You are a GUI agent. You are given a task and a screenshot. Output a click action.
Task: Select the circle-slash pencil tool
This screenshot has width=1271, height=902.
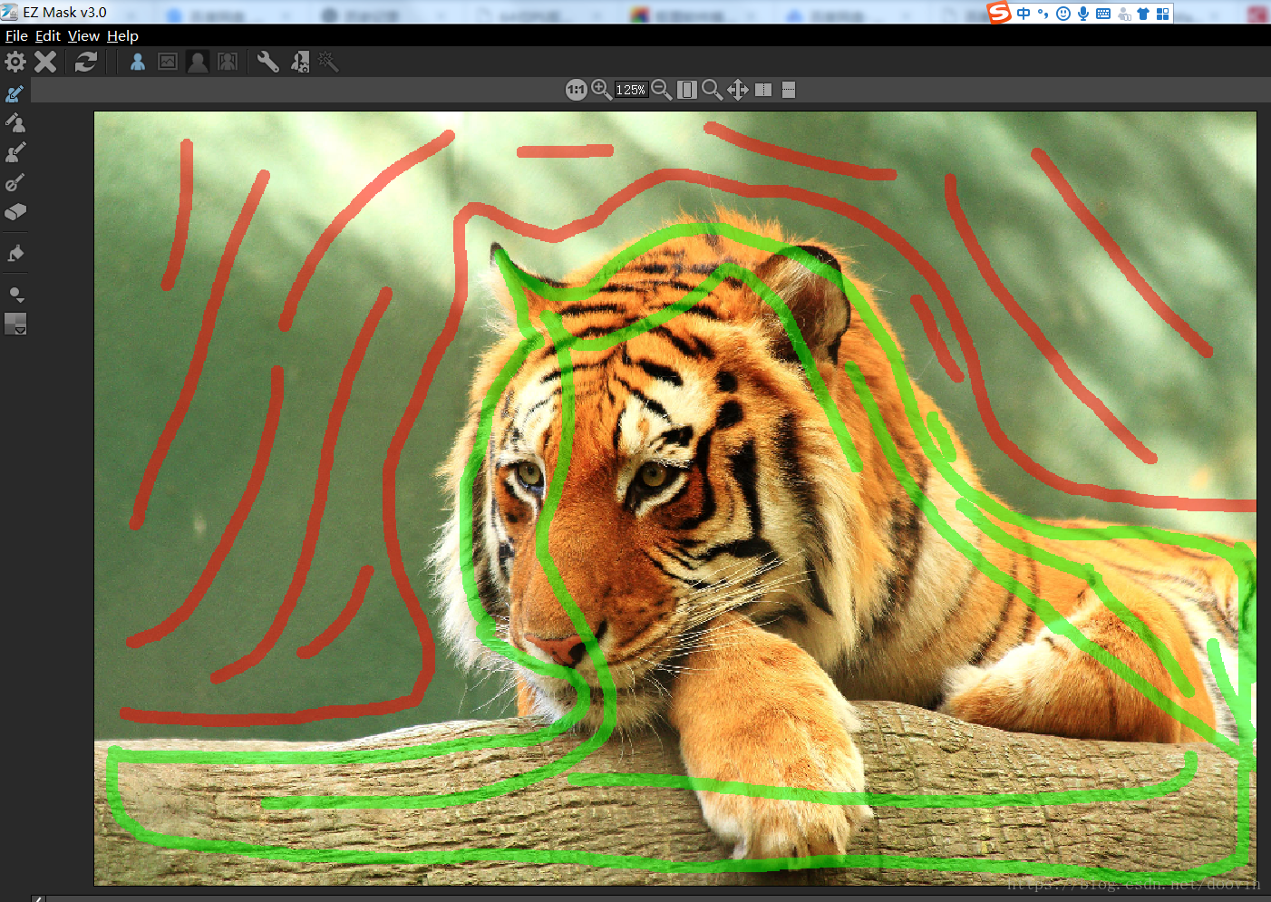click(x=15, y=182)
